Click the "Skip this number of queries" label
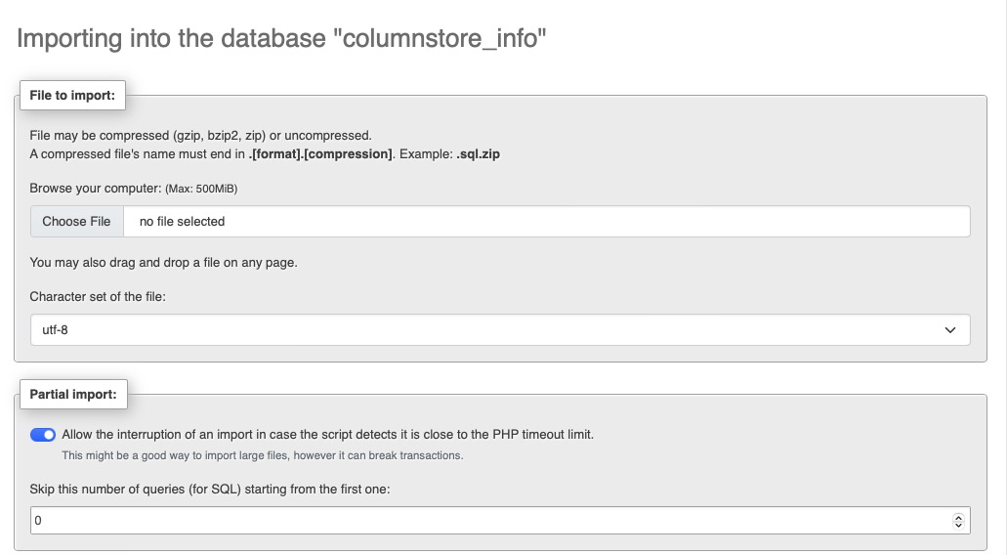Image resolution: width=1007 pixels, height=555 pixels. (210, 490)
